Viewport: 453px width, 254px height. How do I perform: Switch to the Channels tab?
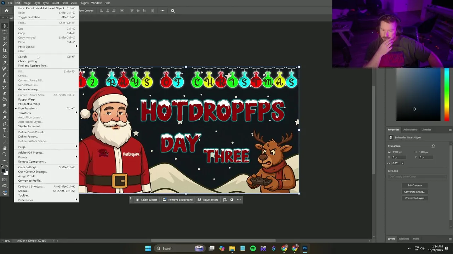coord(404,239)
